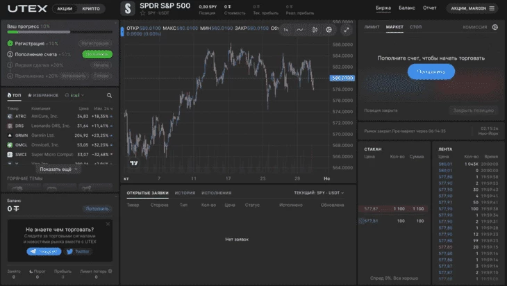
Task: Switch chart to candlestick style icon
Action: [315, 30]
